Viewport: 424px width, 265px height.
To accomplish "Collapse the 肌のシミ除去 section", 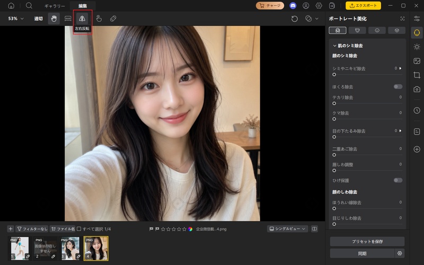I will (x=334, y=46).
